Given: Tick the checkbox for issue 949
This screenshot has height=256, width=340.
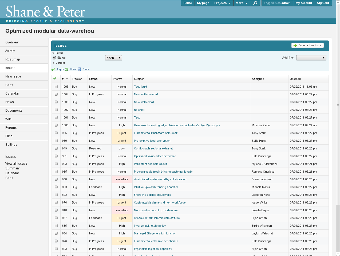Looking at the screenshot, I should (x=56, y=148).
